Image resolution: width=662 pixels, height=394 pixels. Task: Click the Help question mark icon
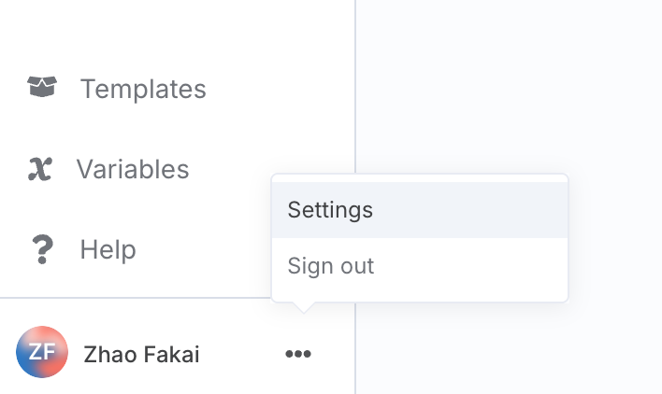(x=42, y=249)
